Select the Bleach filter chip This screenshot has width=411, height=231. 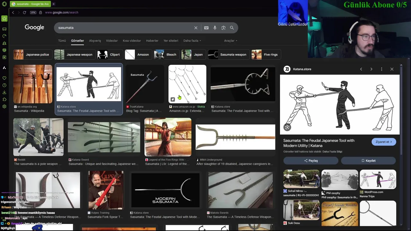(166, 55)
